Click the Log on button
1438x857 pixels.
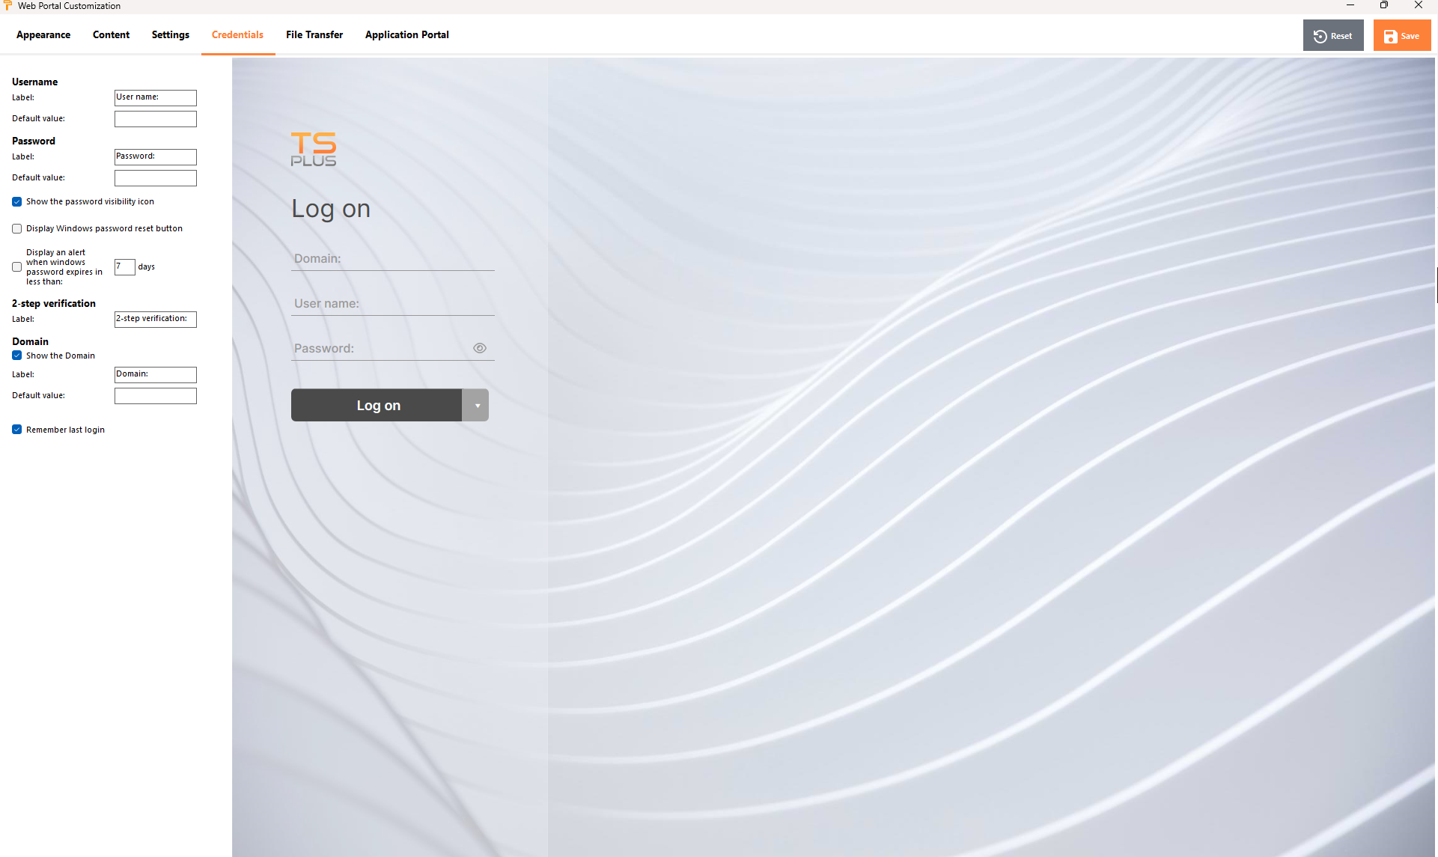pyautogui.click(x=378, y=405)
